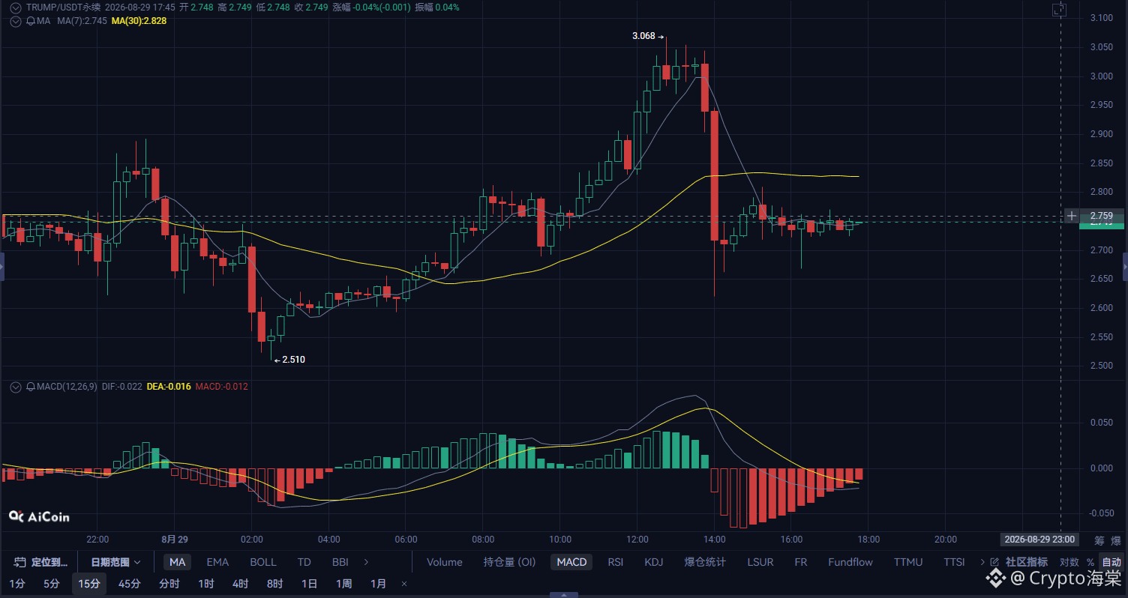
Task: Click the 2026-08-29 23:00 time axis label
Action: tap(1039, 540)
